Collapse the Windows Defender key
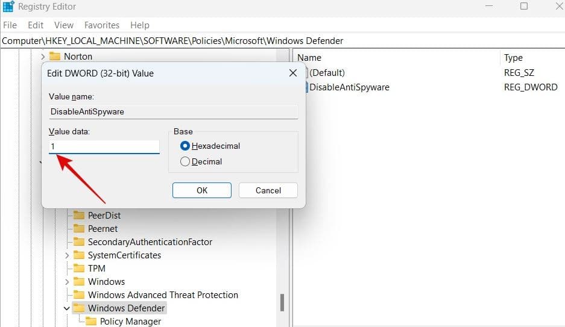 tap(67, 308)
